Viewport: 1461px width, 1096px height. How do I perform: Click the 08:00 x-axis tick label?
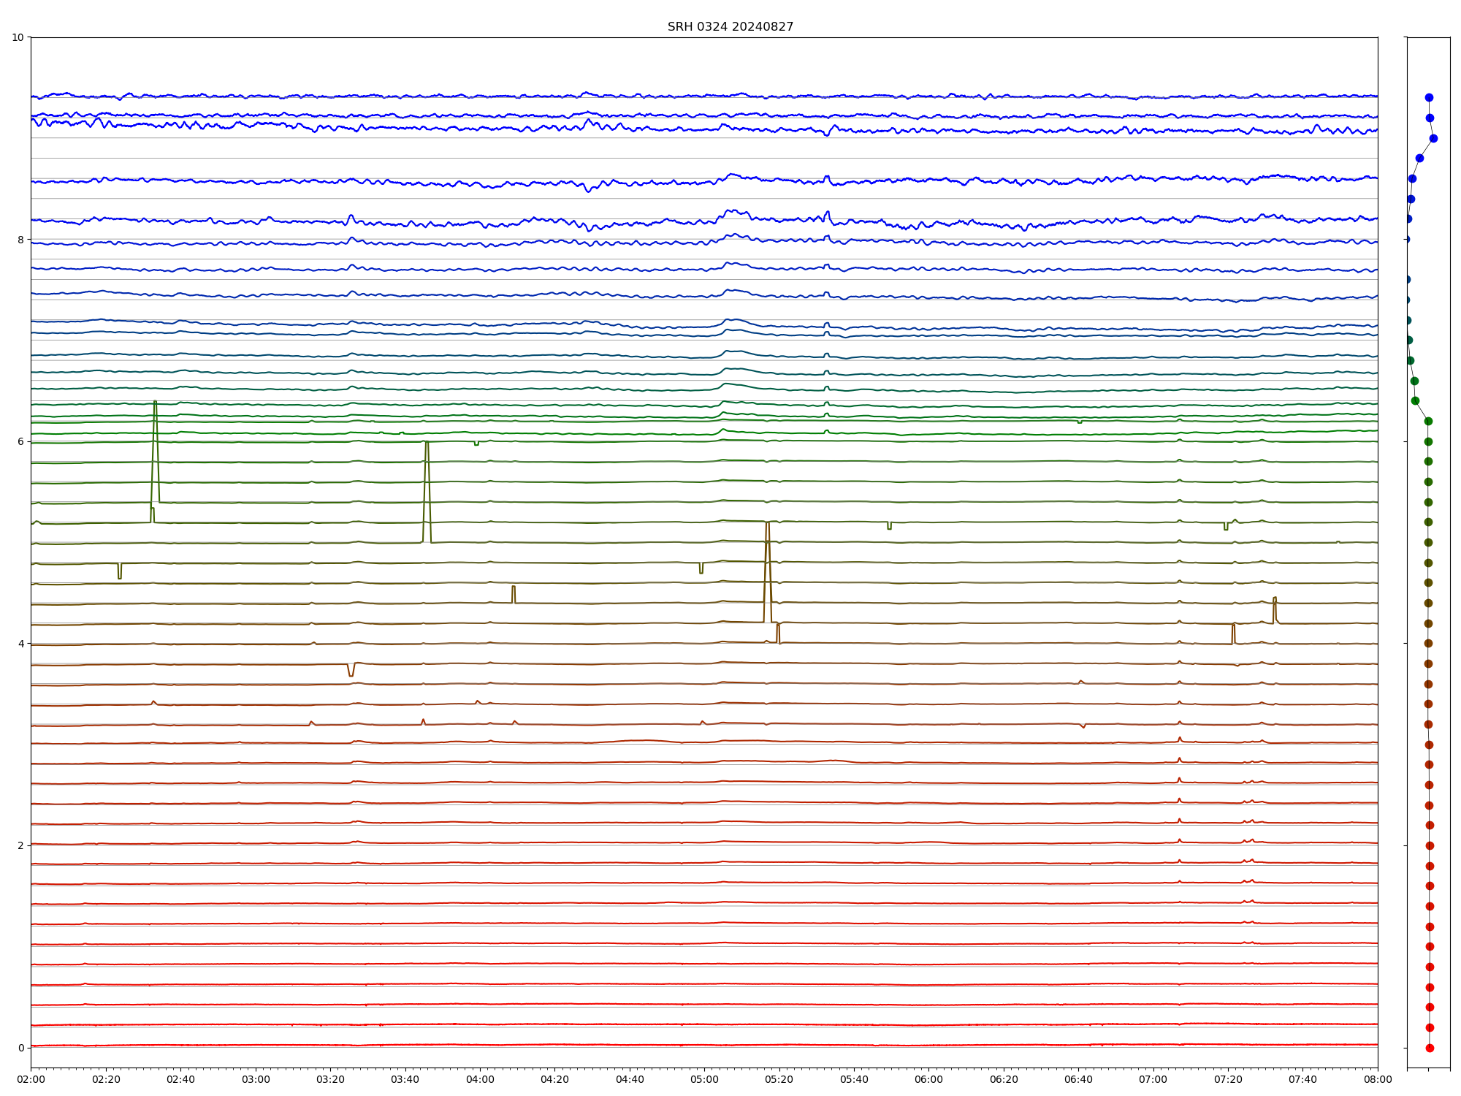pos(1378,1079)
